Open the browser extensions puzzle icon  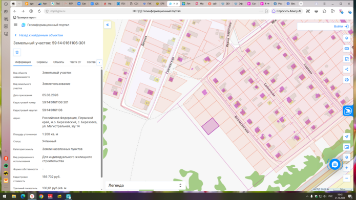pos(324,11)
